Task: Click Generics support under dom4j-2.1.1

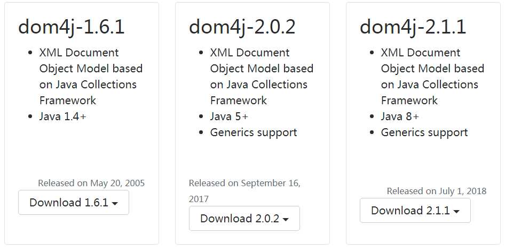Action: 424,132
